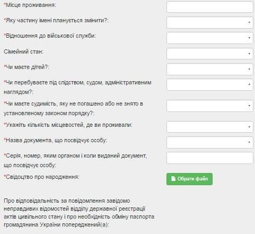Click the arrow of Сімейний стан dropdown

pyautogui.click(x=249, y=54)
